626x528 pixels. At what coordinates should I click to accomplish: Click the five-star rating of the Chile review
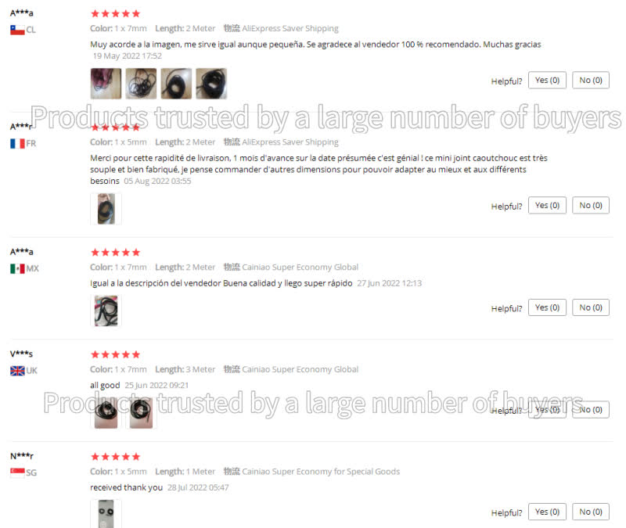click(115, 13)
